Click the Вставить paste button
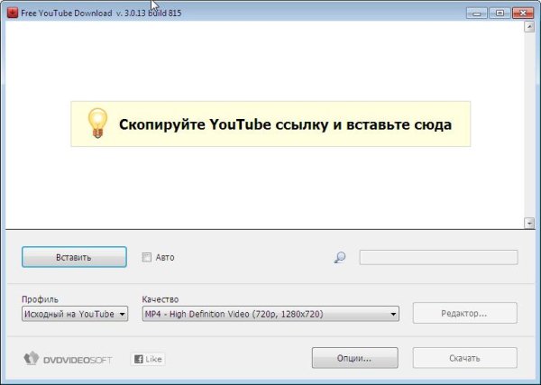This screenshot has height=385, width=541. (x=74, y=257)
